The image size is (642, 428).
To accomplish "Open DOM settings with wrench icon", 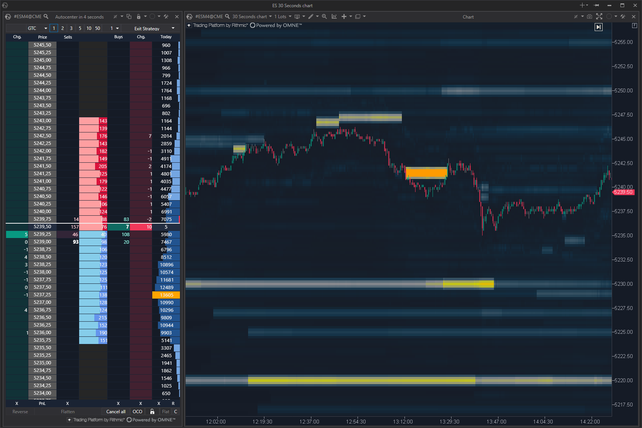I will 166,17.
